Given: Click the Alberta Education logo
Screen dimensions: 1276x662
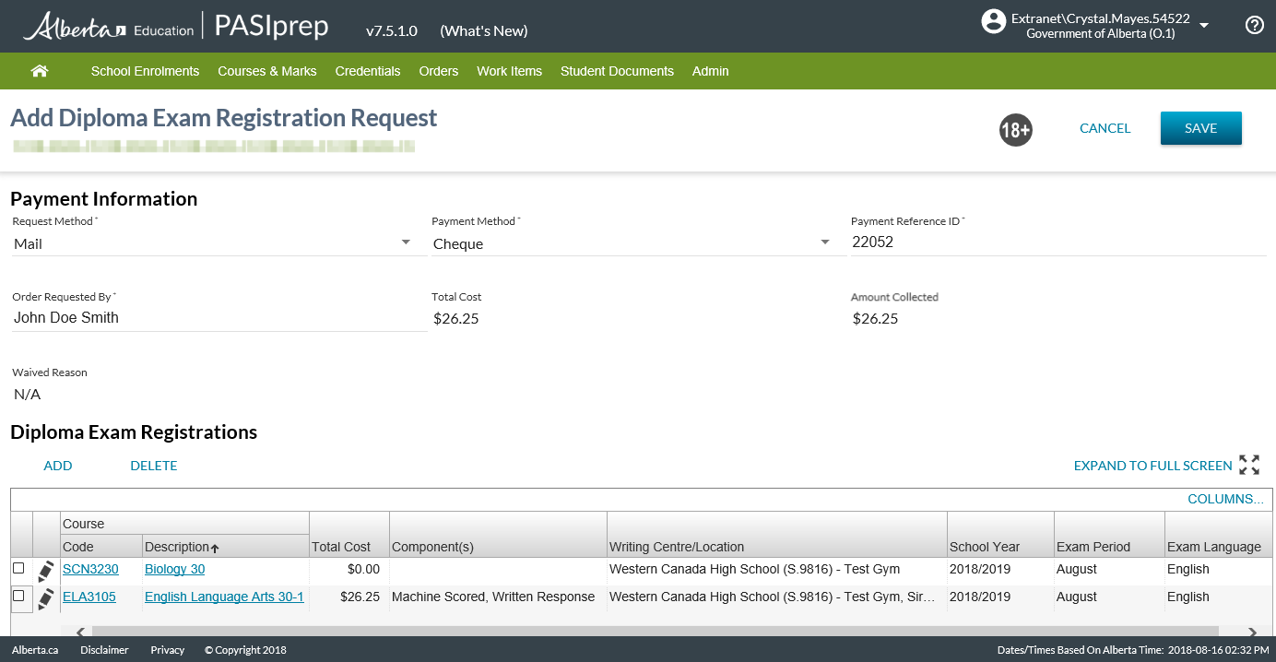Looking at the screenshot, I should 108,28.
